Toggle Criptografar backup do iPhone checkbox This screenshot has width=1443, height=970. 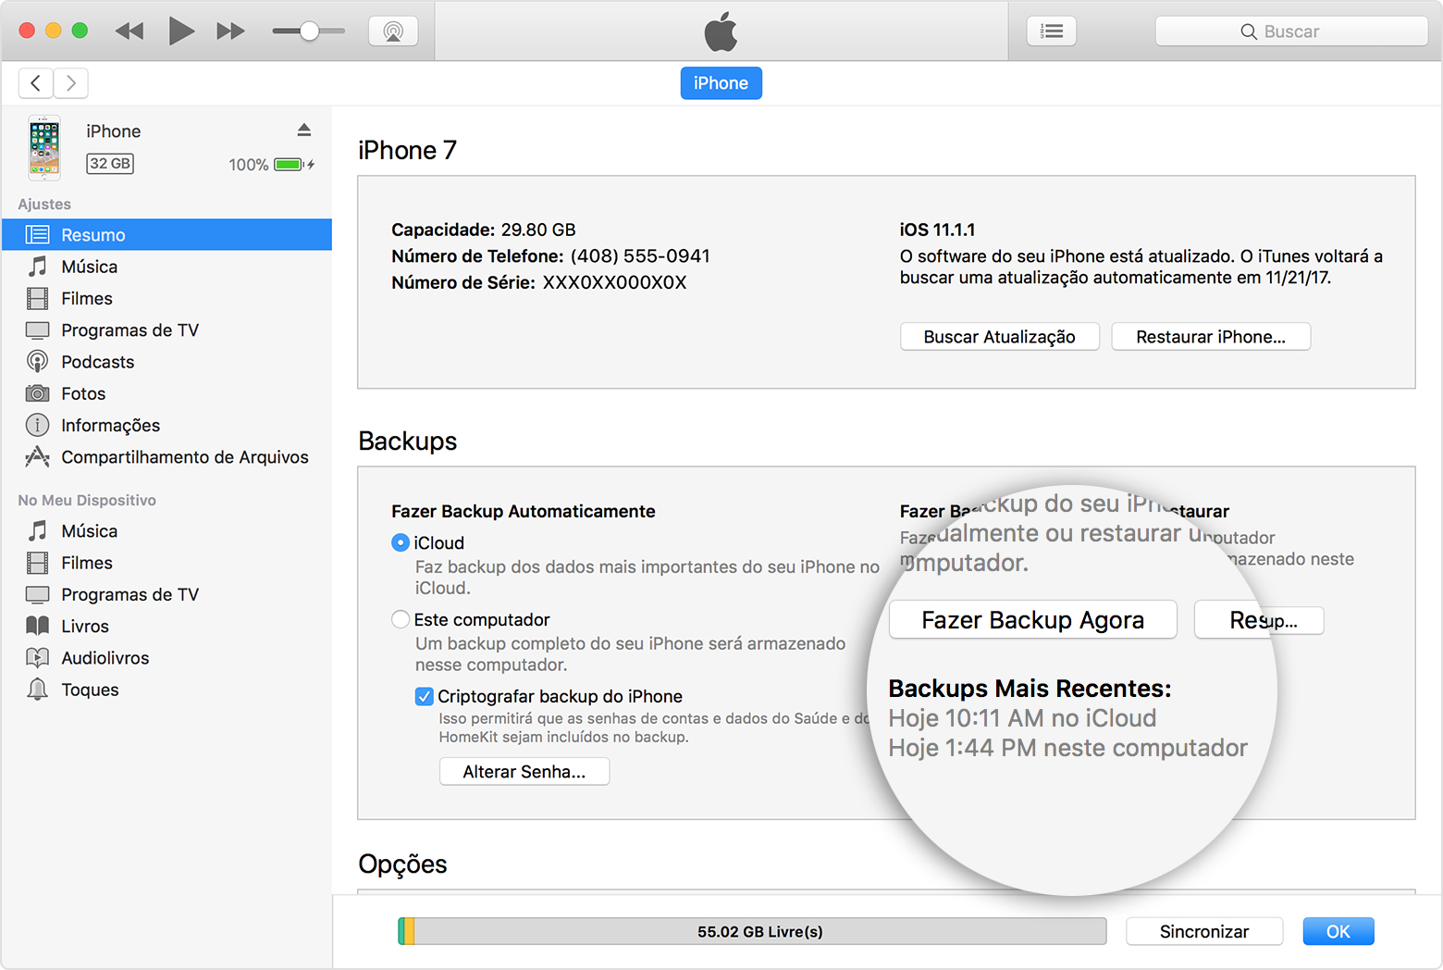425,696
